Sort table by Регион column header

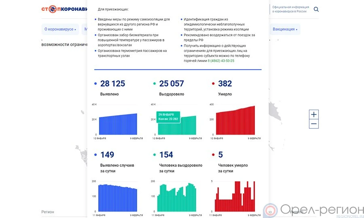[x=48, y=212]
